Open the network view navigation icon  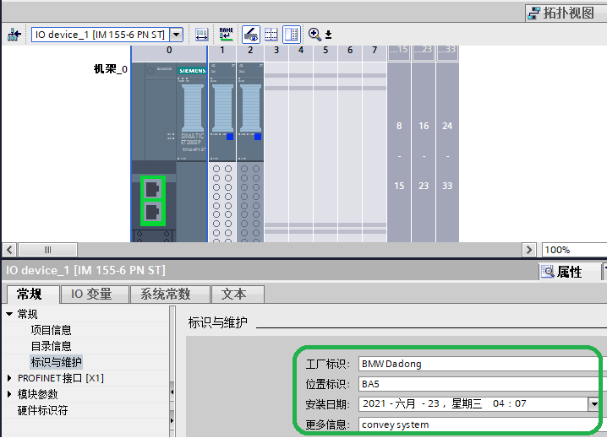pos(14,35)
